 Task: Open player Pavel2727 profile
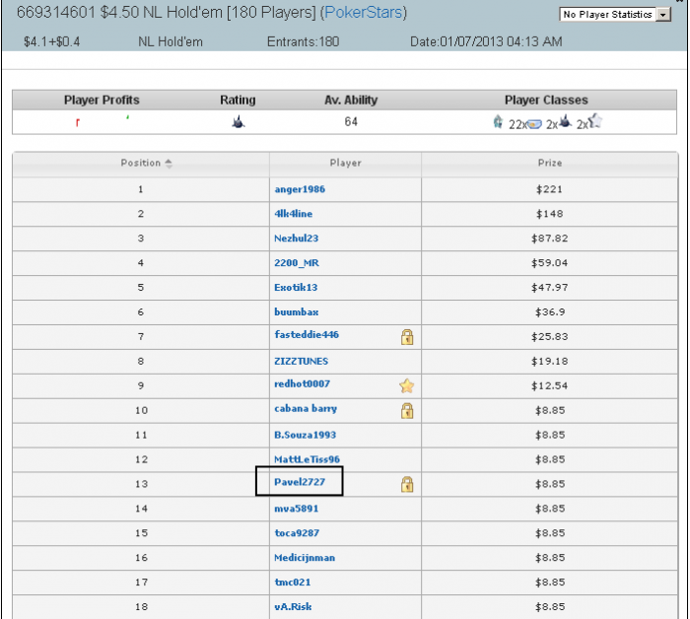click(300, 482)
